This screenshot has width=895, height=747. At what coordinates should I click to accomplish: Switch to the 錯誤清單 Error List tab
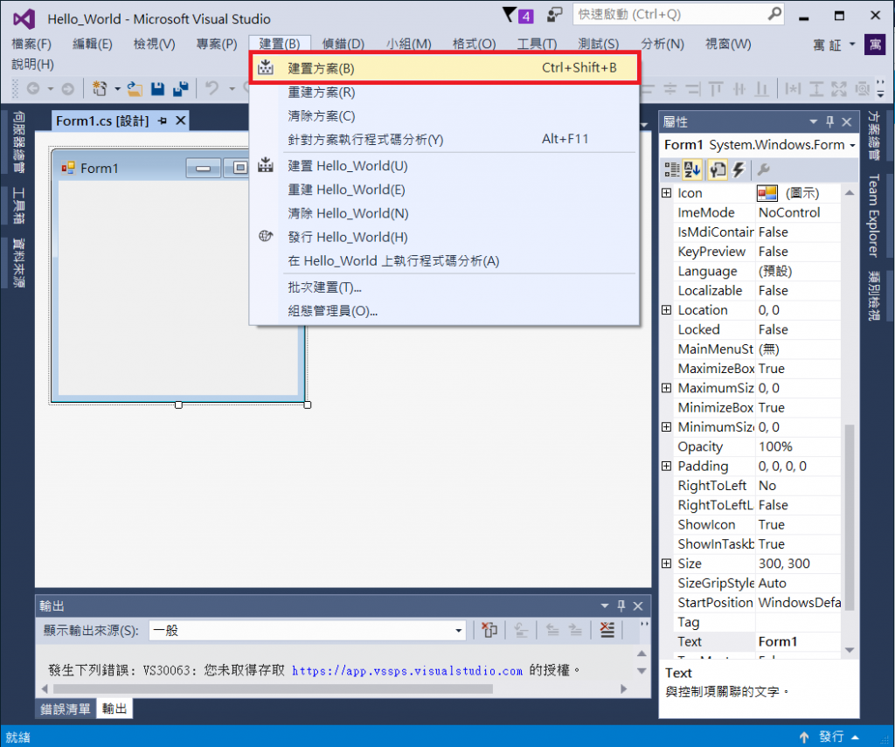click(65, 709)
